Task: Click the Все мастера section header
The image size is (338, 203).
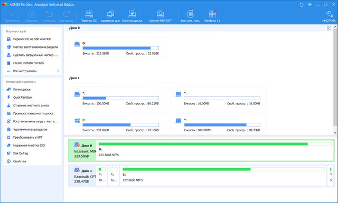Action: 16,32
